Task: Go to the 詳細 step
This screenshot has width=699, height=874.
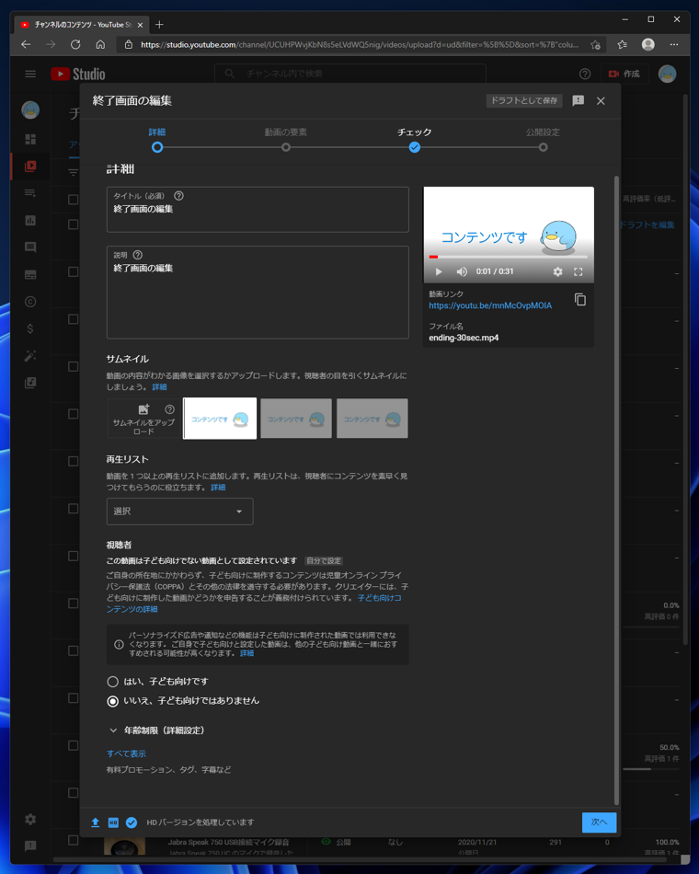Action: point(157,141)
